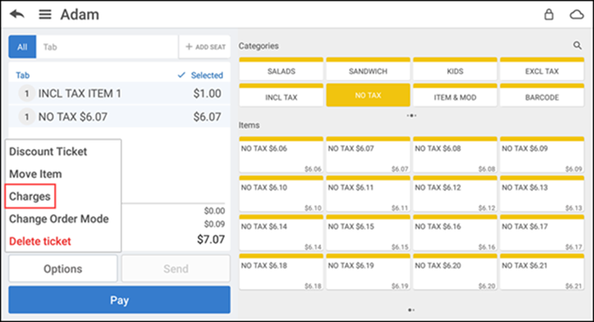This screenshot has width=594, height=322.
Task: Add item NO TAX $6.13
Action: [x=541, y=194]
